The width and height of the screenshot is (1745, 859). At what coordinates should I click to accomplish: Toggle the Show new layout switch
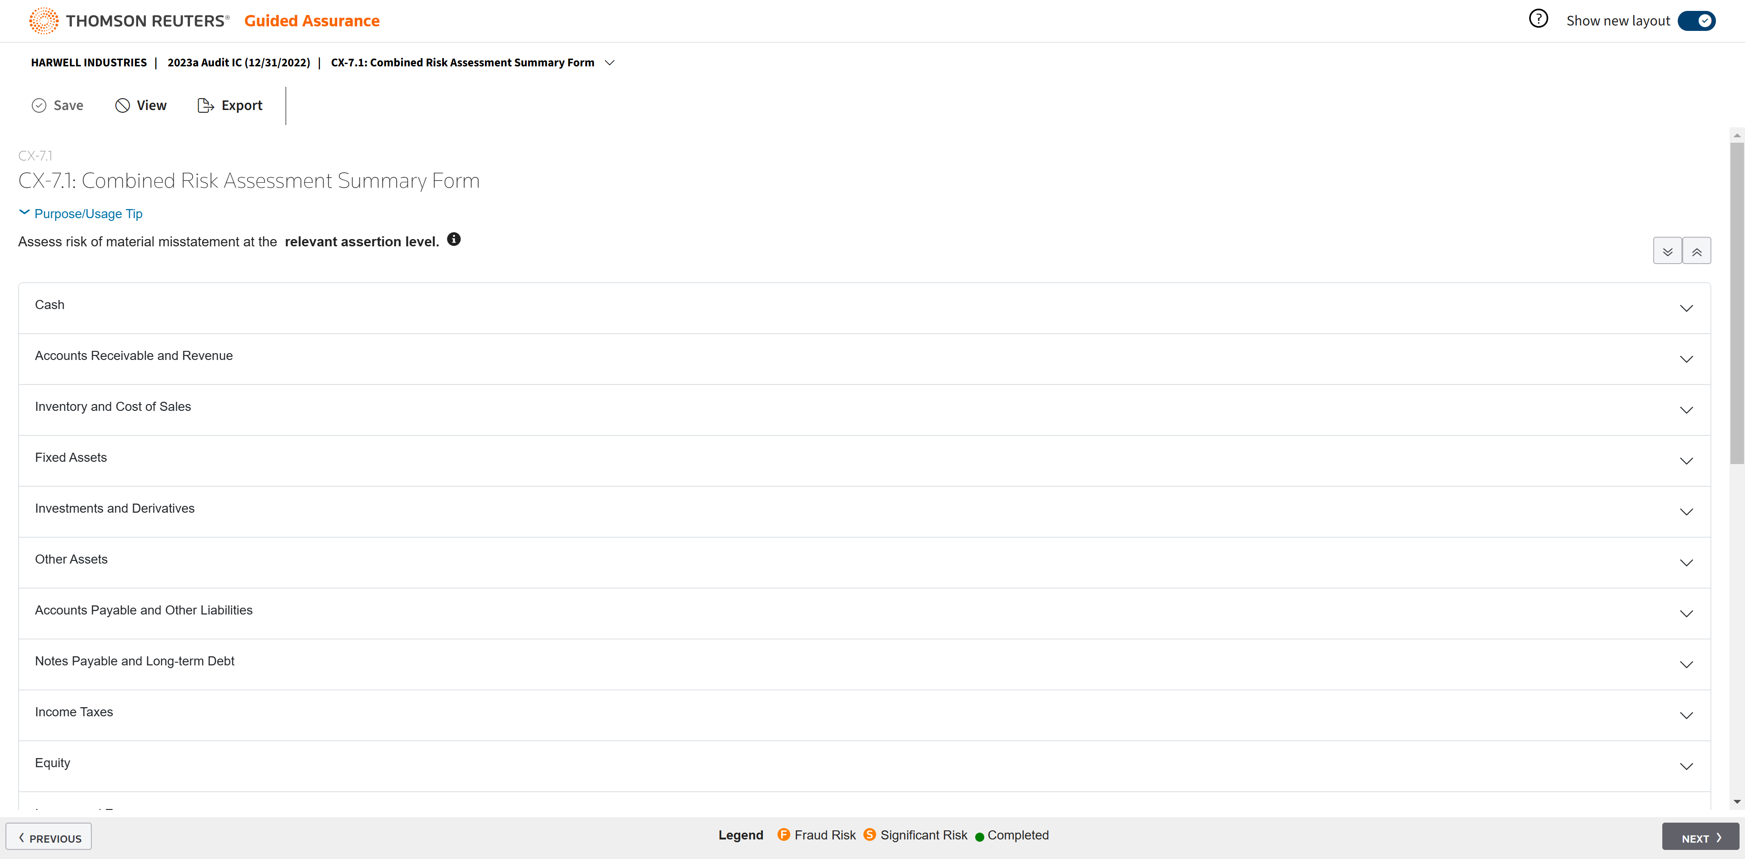click(1696, 21)
